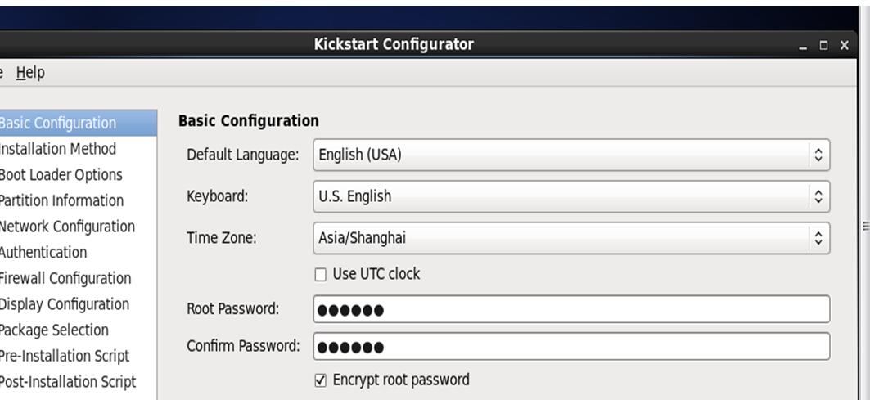Open Firewall Configuration section
This screenshot has height=400, width=870.
77,278
